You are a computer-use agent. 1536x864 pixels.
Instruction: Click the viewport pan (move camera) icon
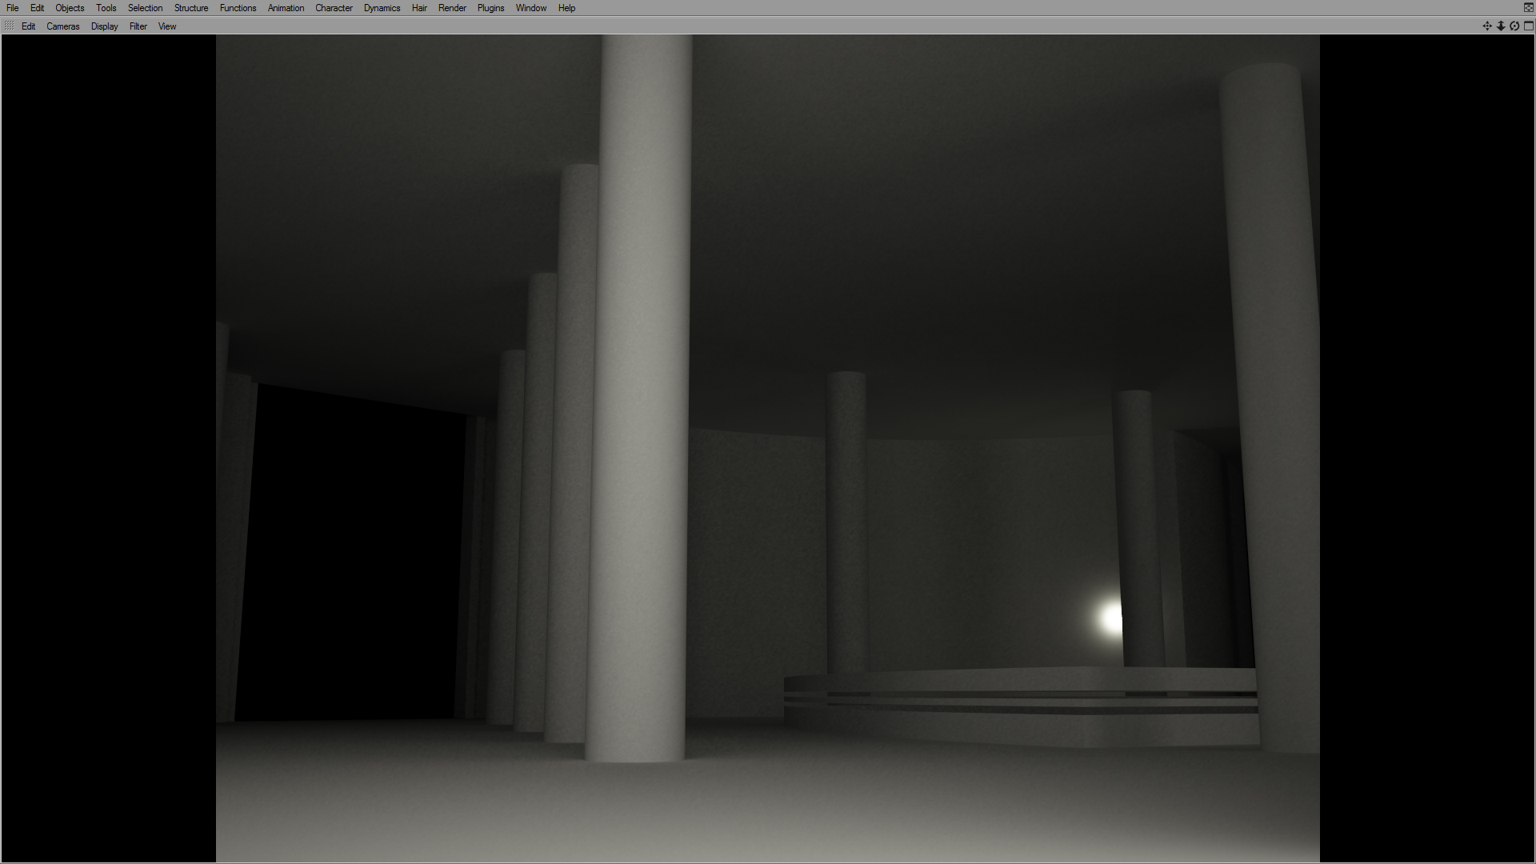point(1486,26)
